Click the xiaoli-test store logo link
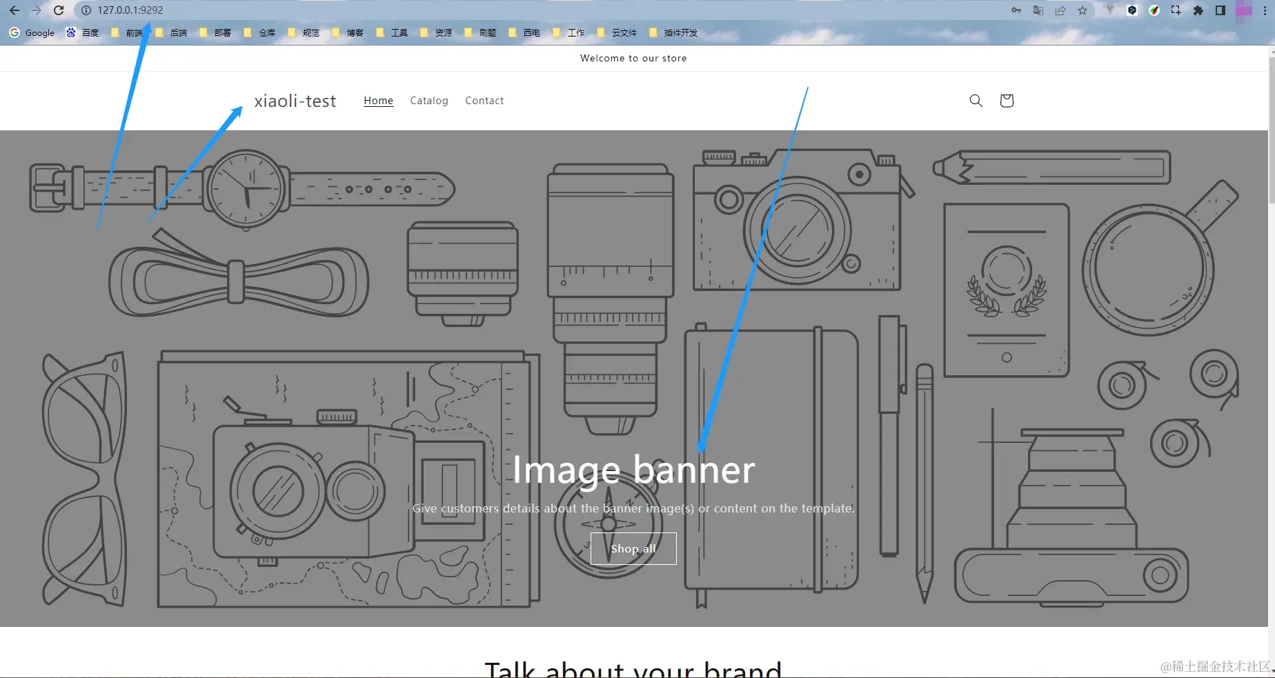This screenshot has width=1275, height=678. coord(295,101)
